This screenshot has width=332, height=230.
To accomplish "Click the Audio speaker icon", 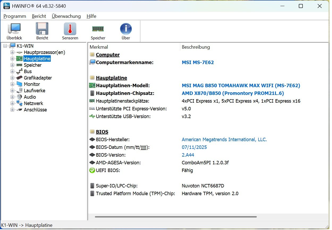I will [x=19, y=97].
